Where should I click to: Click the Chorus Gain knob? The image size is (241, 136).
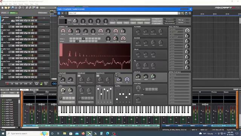coord(153,76)
